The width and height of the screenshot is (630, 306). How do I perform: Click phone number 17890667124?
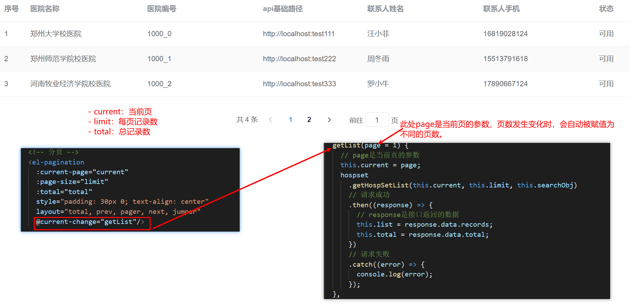coord(505,84)
